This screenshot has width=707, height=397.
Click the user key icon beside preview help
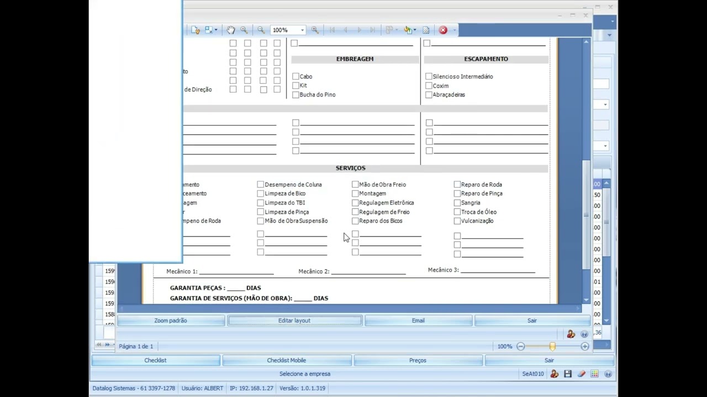[571, 334]
